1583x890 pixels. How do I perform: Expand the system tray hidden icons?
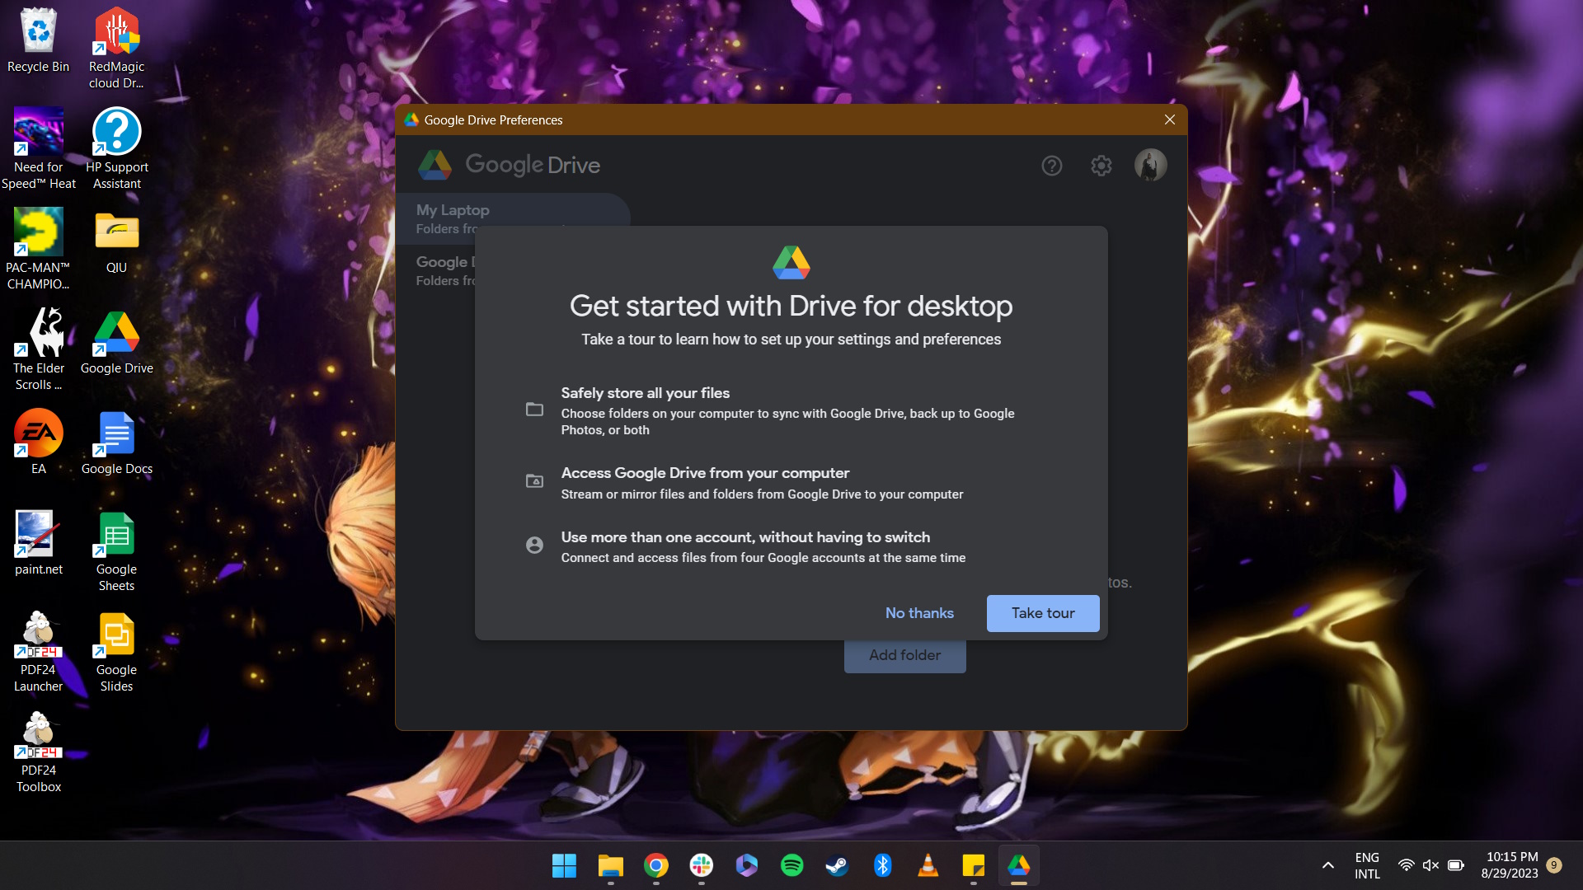coord(1327,865)
